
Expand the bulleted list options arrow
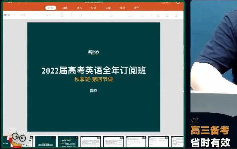coord(134,15)
